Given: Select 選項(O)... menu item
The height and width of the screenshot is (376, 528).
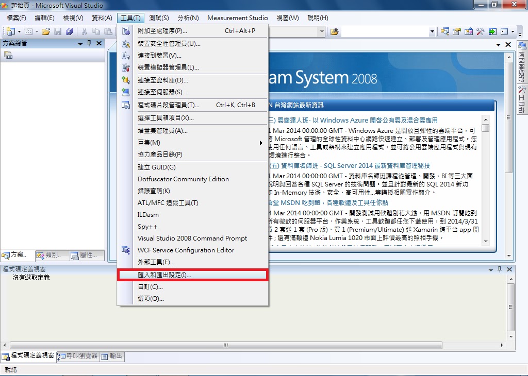Looking at the screenshot, I should 192,298.
